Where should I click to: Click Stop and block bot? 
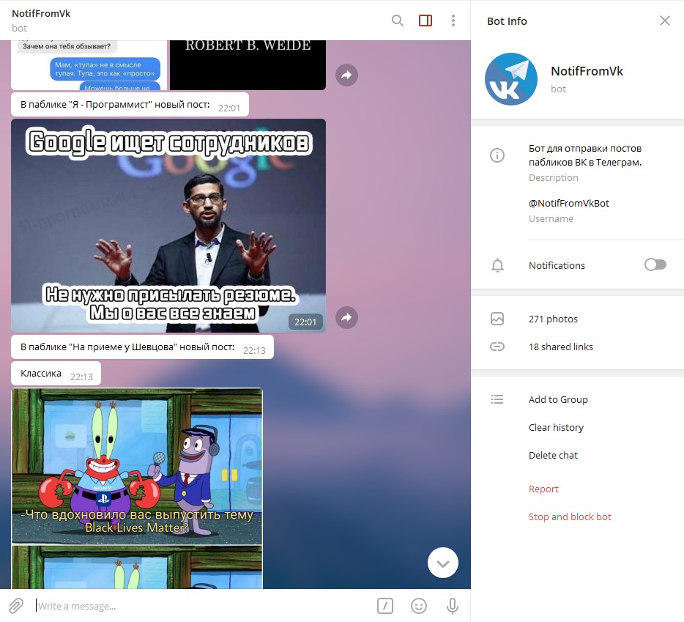pos(570,517)
